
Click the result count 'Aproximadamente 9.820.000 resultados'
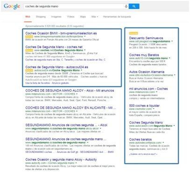tap(55, 26)
